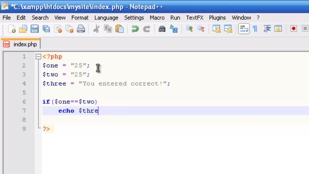Open the Language menu
309x174 pixels.
(x=106, y=18)
